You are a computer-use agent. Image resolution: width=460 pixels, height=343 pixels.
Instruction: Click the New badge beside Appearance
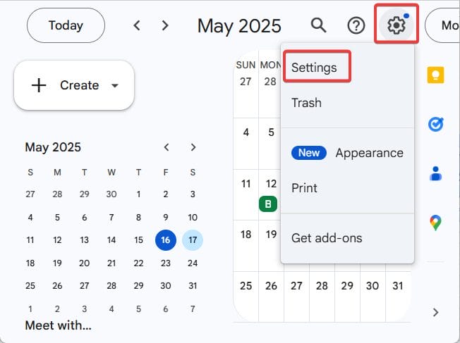click(x=308, y=153)
